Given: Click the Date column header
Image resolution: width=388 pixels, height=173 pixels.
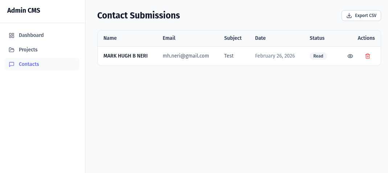Looking at the screenshot, I should click(260, 38).
